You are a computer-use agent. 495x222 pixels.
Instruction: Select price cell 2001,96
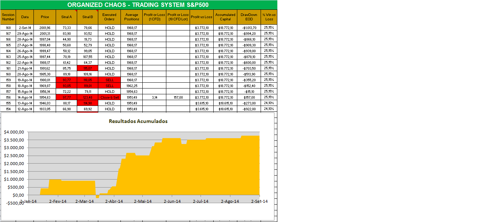pos(45,28)
